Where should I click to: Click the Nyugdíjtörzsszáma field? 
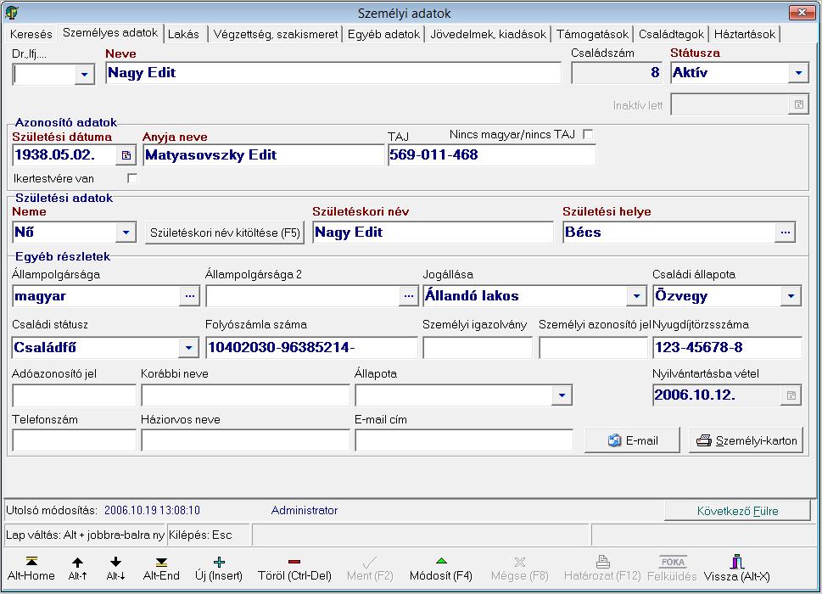pyautogui.click(x=727, y=348)
